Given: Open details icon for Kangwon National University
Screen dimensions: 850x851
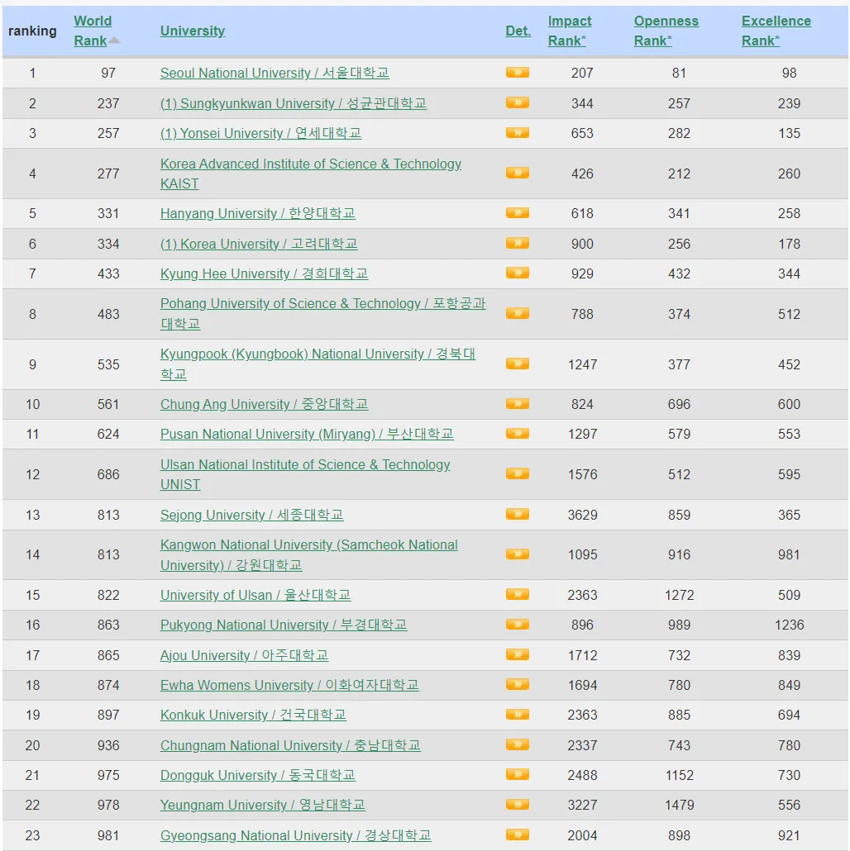Looking at the screenshot, I should pos(517,554).
